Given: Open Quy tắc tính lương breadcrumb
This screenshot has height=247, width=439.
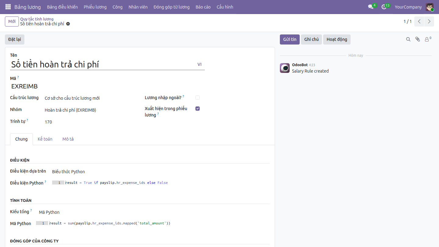Looking at the screenshot, I should pyautogui.click(x=37, y=19).
